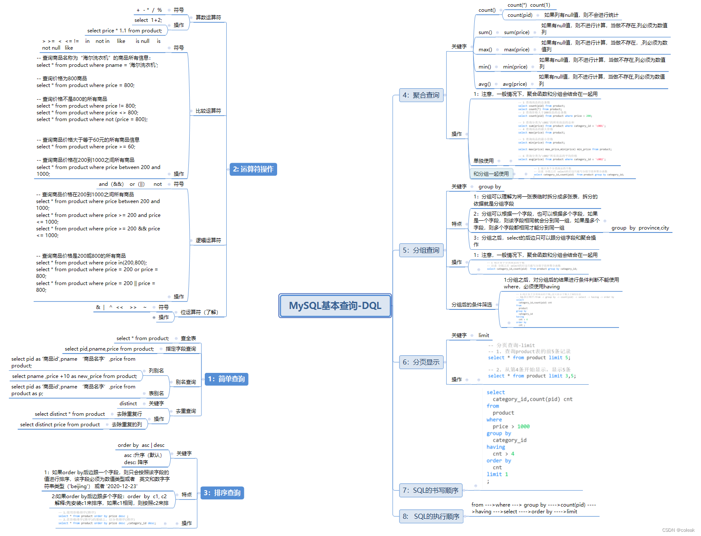The image size is (701, 536).
Task: Select the 特点 node under 5: 分组查询
Action: coord(457,224)
